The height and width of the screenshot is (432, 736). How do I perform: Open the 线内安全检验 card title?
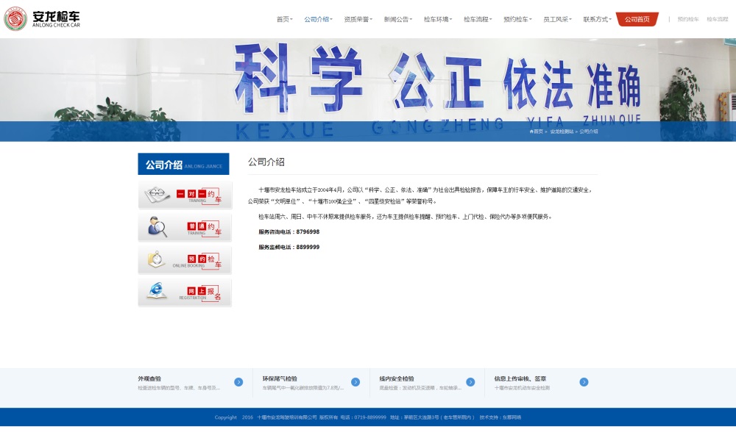397,378
